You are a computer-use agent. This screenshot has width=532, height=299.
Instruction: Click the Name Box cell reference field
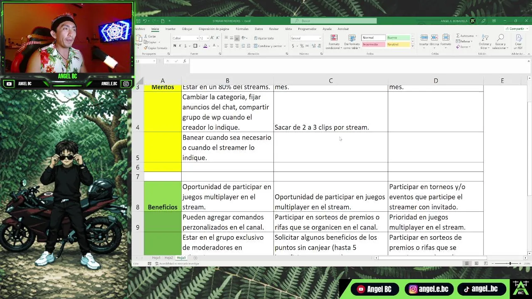pyautogui.click(x=145, y=61)
